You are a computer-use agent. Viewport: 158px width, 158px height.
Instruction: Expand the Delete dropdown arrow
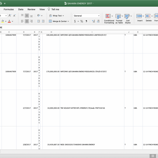coord(152,16)
